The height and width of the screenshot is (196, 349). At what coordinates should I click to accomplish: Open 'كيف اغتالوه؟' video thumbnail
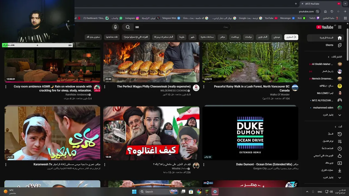tap(151, 133)
